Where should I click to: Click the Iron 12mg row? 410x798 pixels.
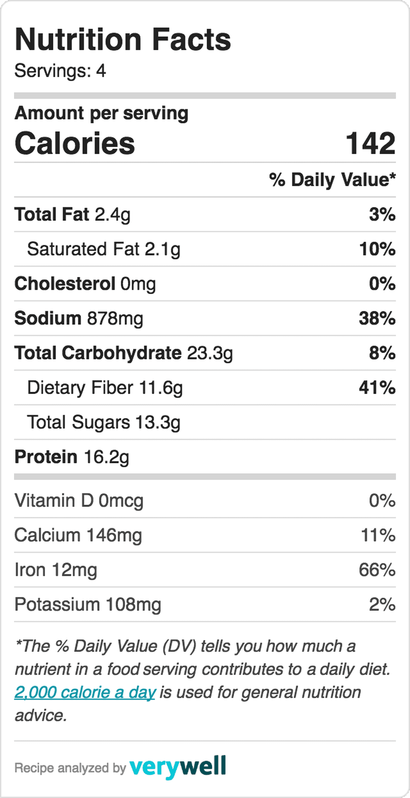(x=205, y=570)
